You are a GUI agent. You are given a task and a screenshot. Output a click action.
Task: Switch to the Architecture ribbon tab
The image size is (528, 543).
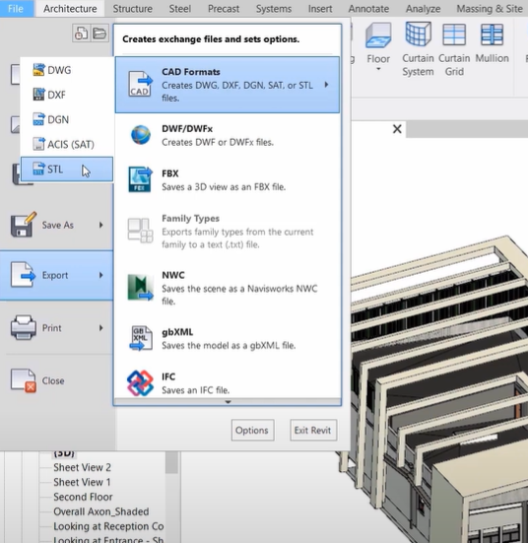point(70,8)
